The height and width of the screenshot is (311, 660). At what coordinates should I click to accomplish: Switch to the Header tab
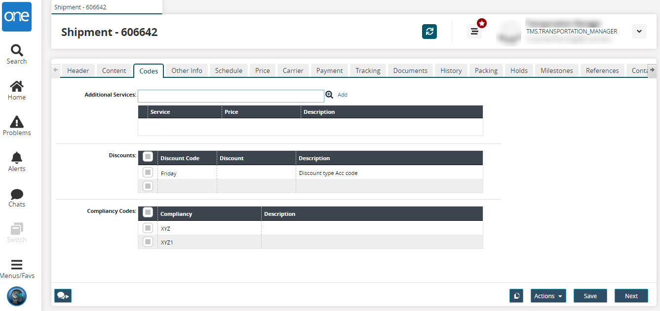coord(78,70)
